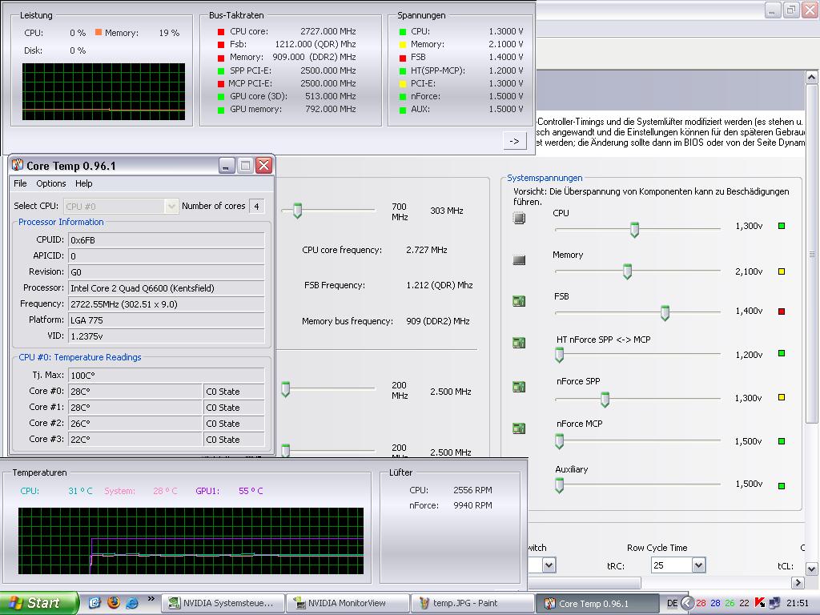The height and width of the screenshot is (615, 820).
Task: Click the DE language indicator in the tray
Action: pyautogui.click(x=672, y=603)
